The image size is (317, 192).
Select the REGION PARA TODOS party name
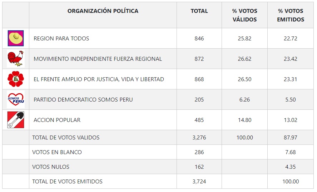click(61, 39)
